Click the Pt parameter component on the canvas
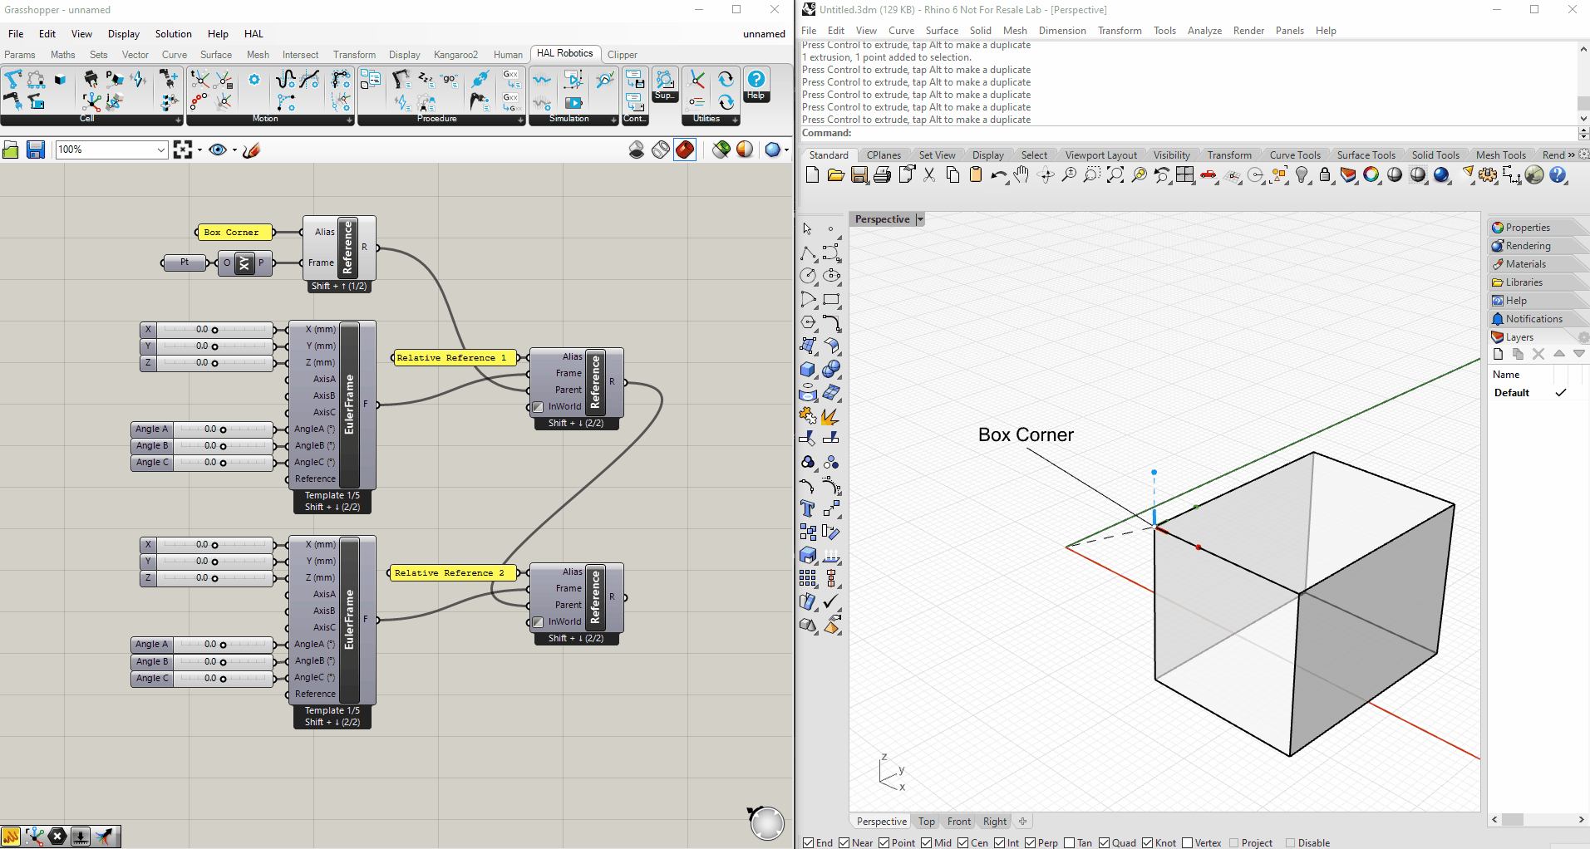Viewport: 1590px width, 849px height. [185, 263]
